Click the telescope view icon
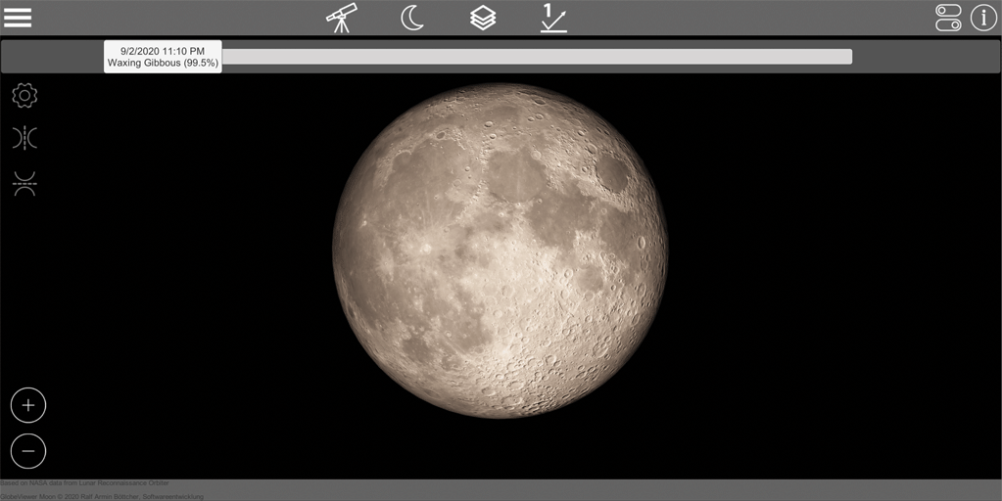 (x=342, y=18)
